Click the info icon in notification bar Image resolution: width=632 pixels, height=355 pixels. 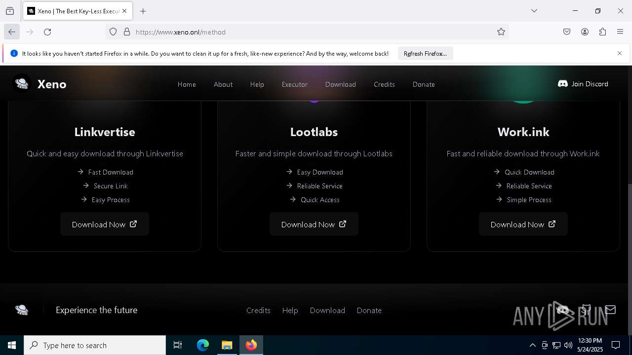(14, 53)
